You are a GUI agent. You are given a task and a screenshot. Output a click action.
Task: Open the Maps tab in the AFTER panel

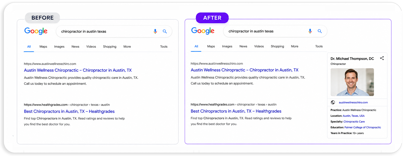[211, 46]
